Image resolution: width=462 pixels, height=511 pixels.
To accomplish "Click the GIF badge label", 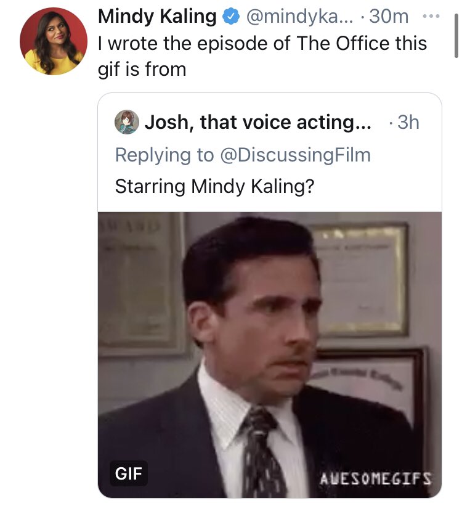I will (129, 473).
